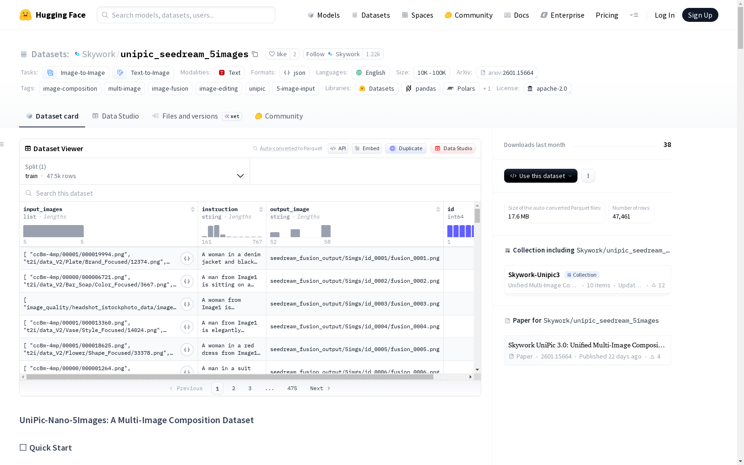This screenshot has height=465, width=744.
Task: Click the API button in Dataset Viewer
Action: coord(338,148)
